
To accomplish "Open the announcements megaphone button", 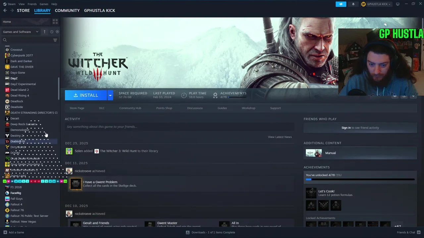I will 341,4.
